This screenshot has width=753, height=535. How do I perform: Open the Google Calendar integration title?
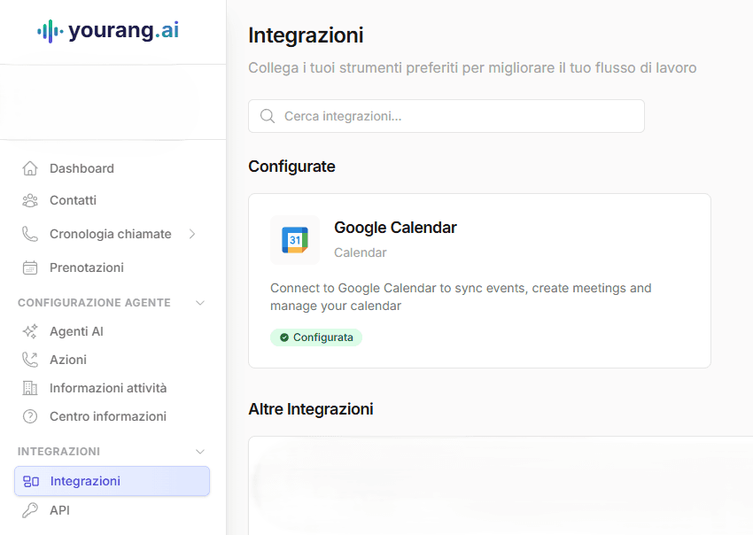point(395,228)
